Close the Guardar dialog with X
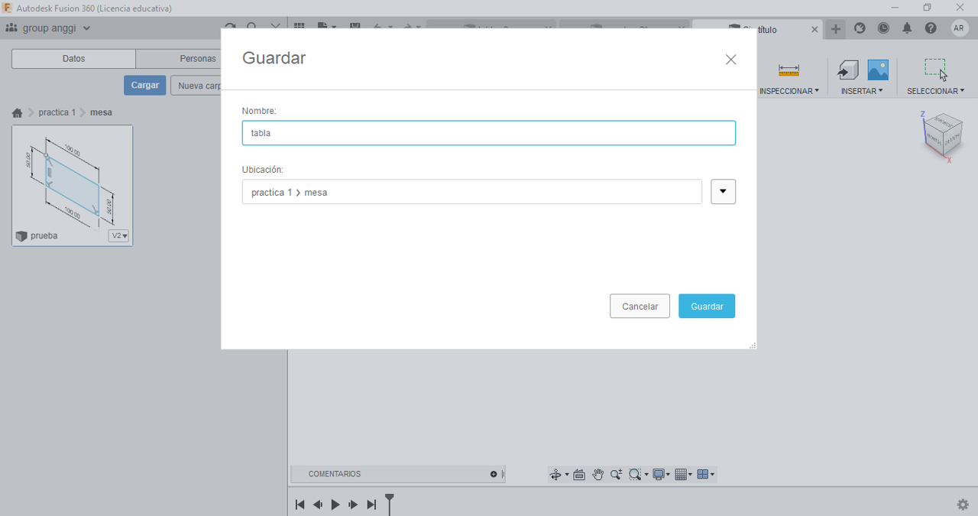The image size is (978, 516). (x=731, y=60)
